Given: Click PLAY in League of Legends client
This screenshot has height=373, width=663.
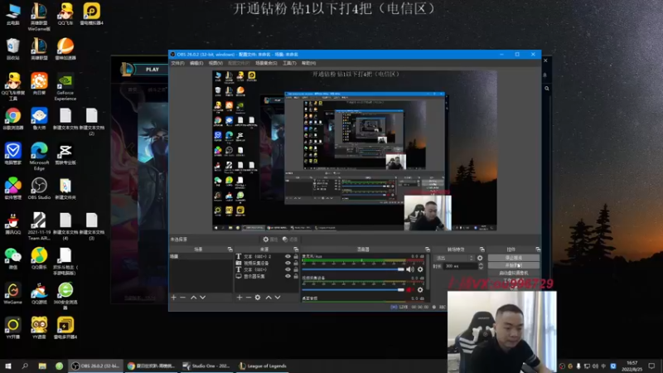Looking at the screenshot, I should coord(152,70).
